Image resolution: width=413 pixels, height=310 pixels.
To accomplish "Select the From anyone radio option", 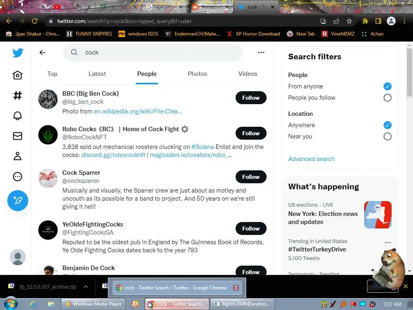I will coord(388,86).
